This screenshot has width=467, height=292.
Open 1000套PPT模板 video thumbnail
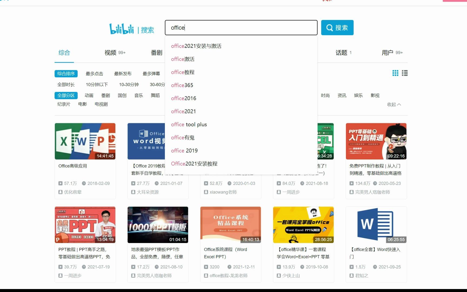tap(158, 225)
